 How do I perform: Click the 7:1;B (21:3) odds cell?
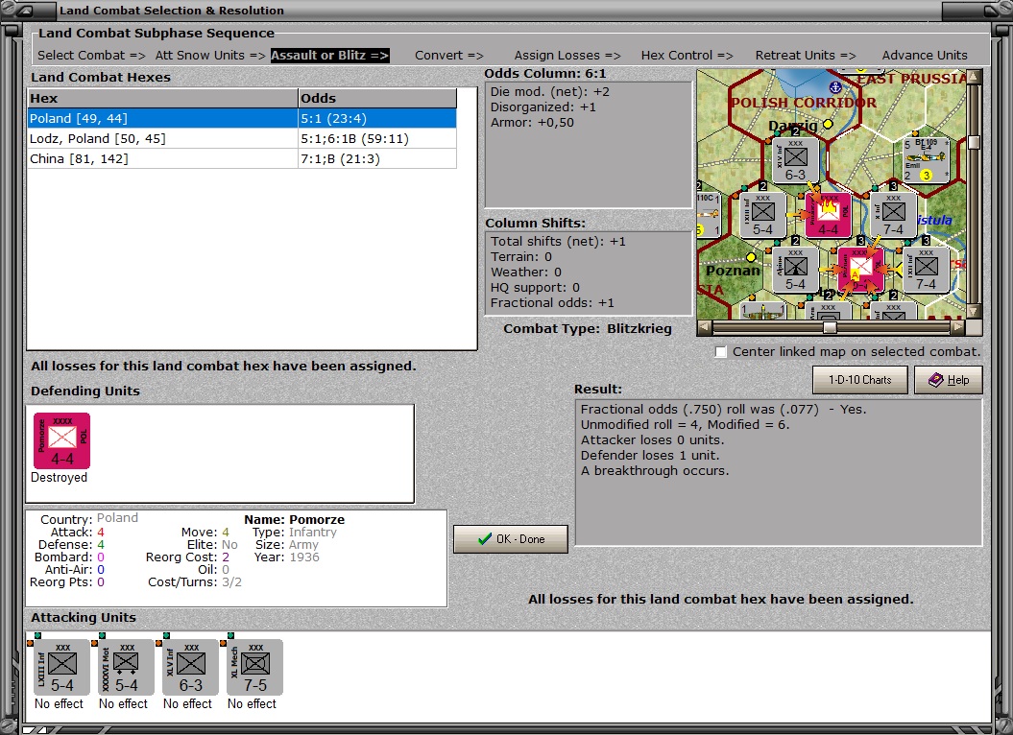[377, 159]
